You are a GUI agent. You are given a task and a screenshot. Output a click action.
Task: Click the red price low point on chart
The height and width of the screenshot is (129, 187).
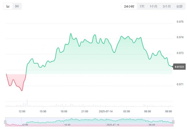tap(22, 91)
